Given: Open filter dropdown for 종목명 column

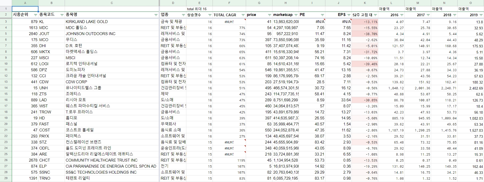Looking at the screenshot, I should (156, 15).
